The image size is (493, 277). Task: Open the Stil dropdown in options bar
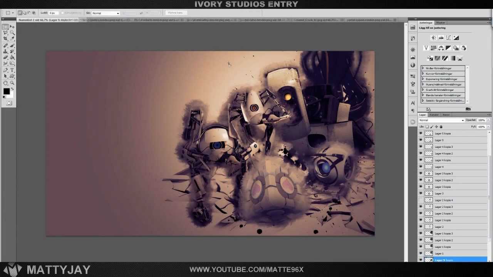tap(106, 13)
